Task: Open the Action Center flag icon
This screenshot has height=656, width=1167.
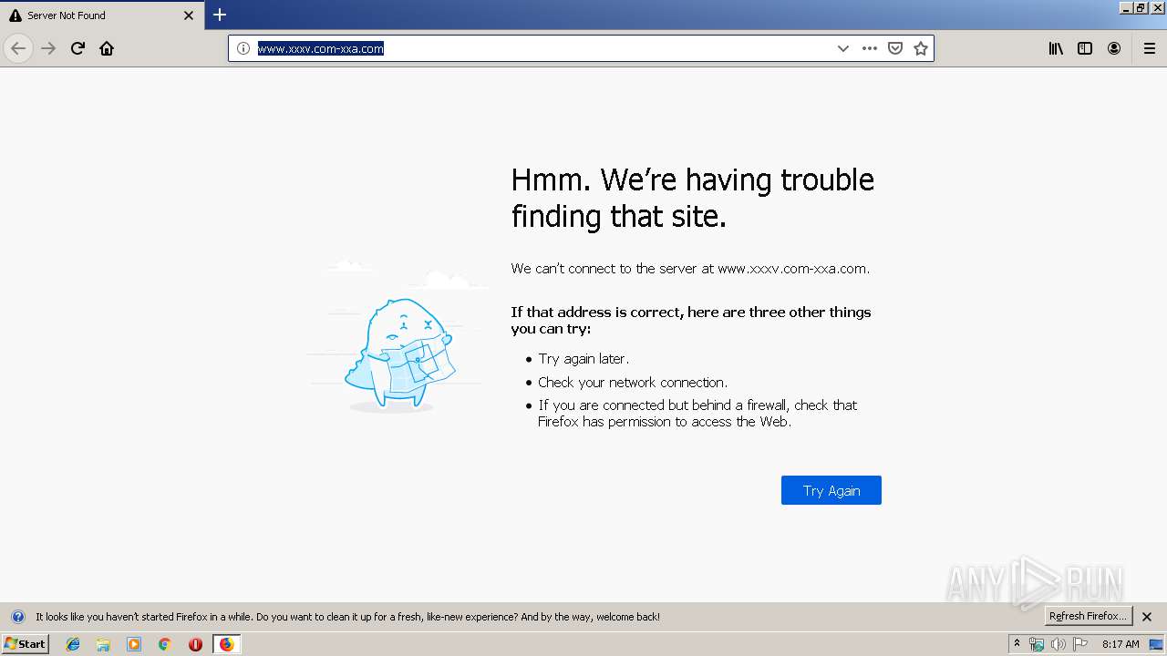Action: [x=1080, y=644]
